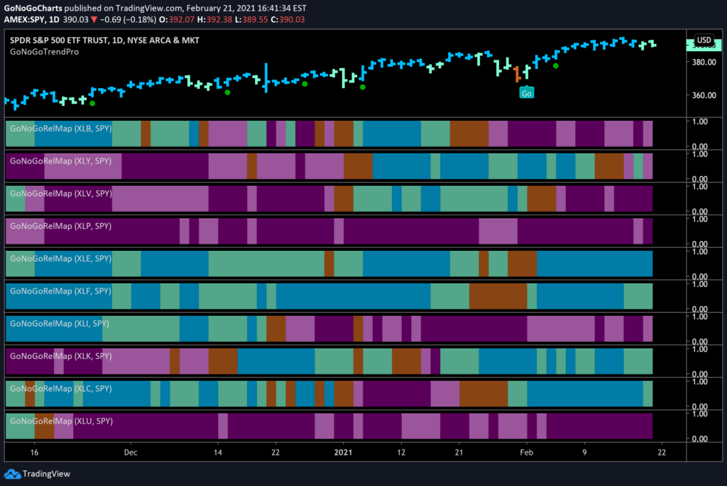Click the TradingView cloud logo icon

click(x=13, y=474)
